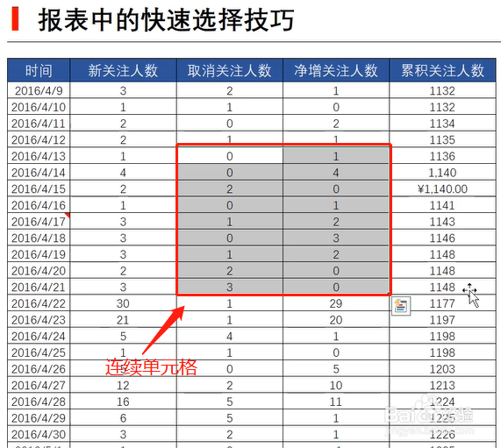Click the date cell 2016/4/30
Viewport: 501px width, 448px height.
39,434
